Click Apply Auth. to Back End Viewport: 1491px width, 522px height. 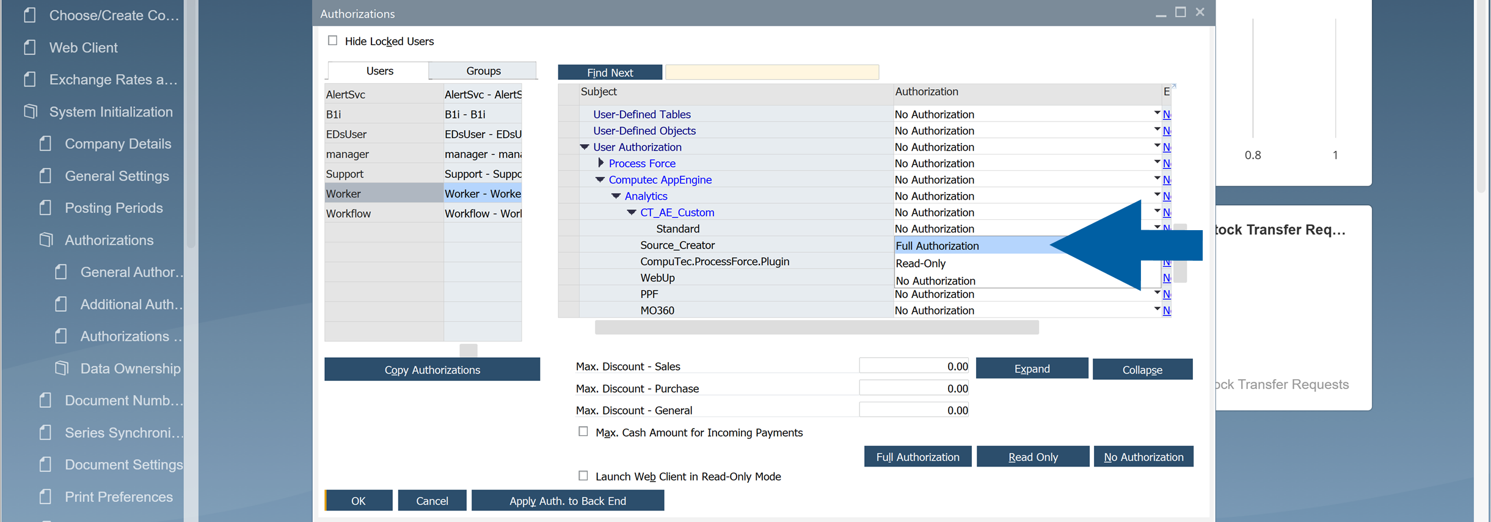[567, 501]
